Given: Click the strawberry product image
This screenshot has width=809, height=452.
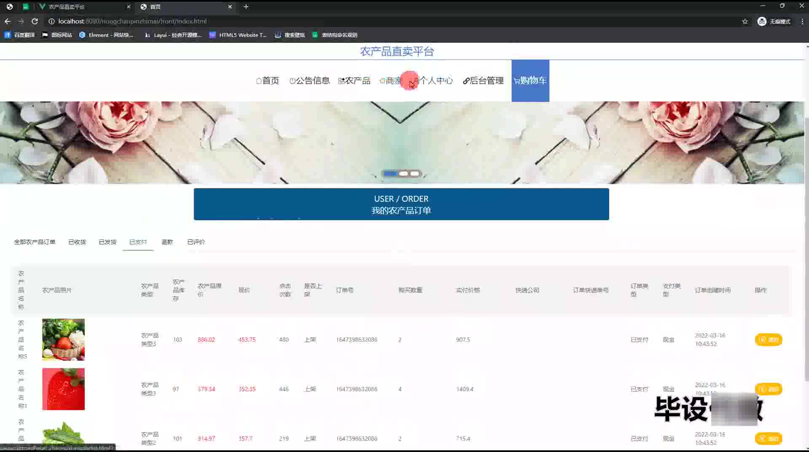Looking at the screenshot, I should pos(63,389).
